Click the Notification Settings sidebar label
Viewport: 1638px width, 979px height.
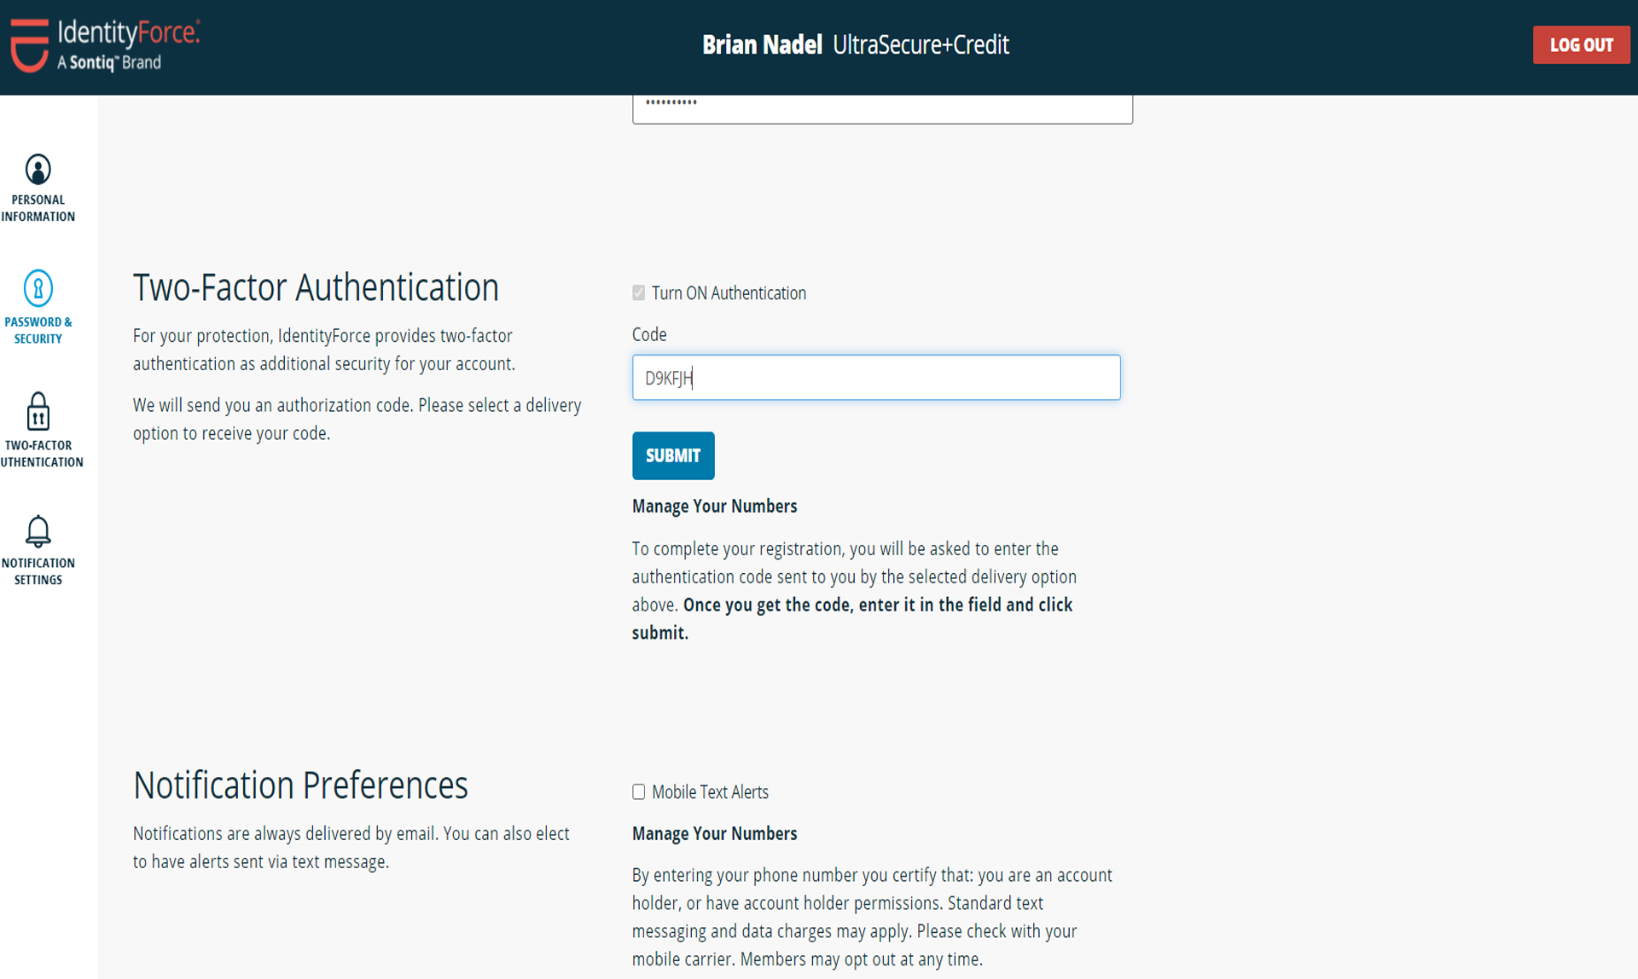38,571
